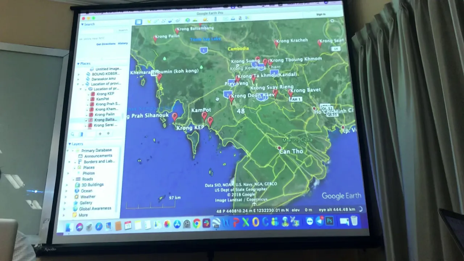
Task: Click the Places panel search magnifier icon
Action: pos(73,134)
